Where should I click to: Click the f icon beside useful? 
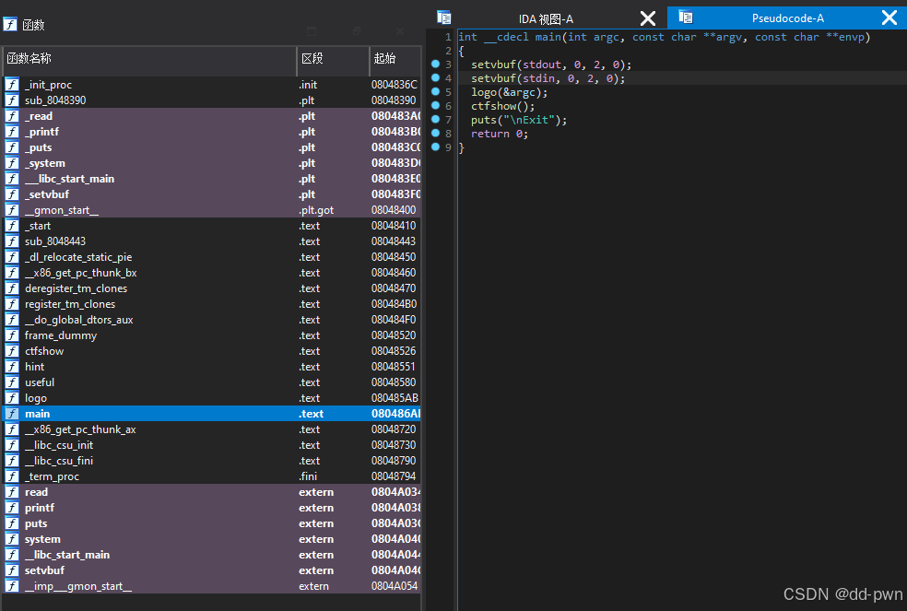pyautogui.click(x=11, y=382)
